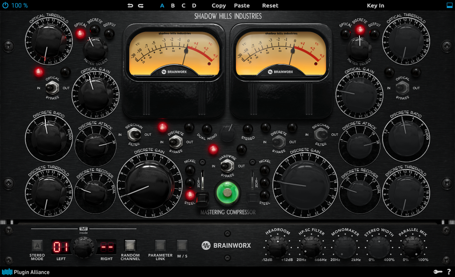Click the left Optical Threshold knob
455x277 pixels.
tap(49, 41)
